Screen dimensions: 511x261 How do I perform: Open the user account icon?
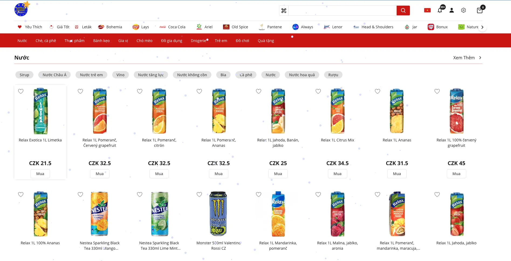pos(452,11)
